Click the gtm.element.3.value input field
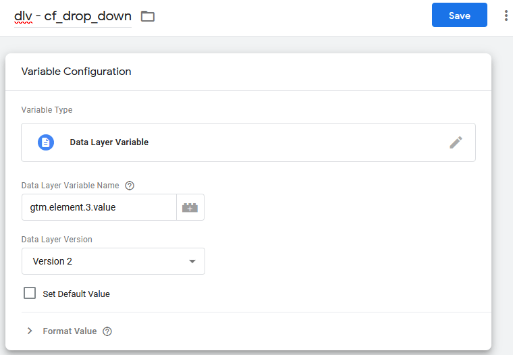This screenshot has width=513, height=355. pyautogui.click(x=99, y=207)
